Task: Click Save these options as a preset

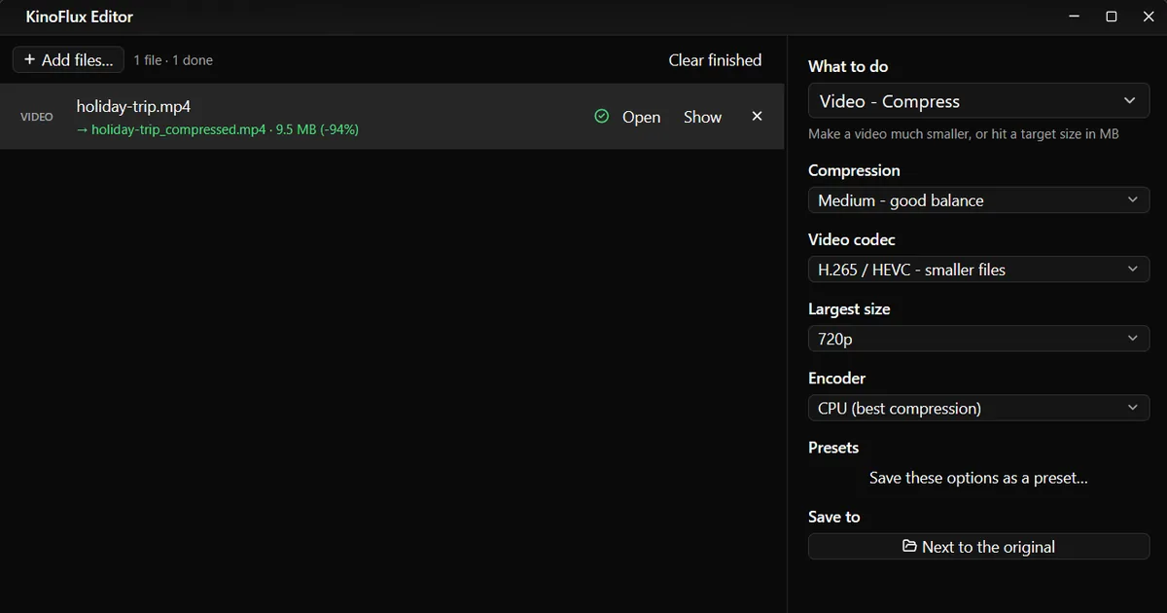Action: [x=978, y=478]
